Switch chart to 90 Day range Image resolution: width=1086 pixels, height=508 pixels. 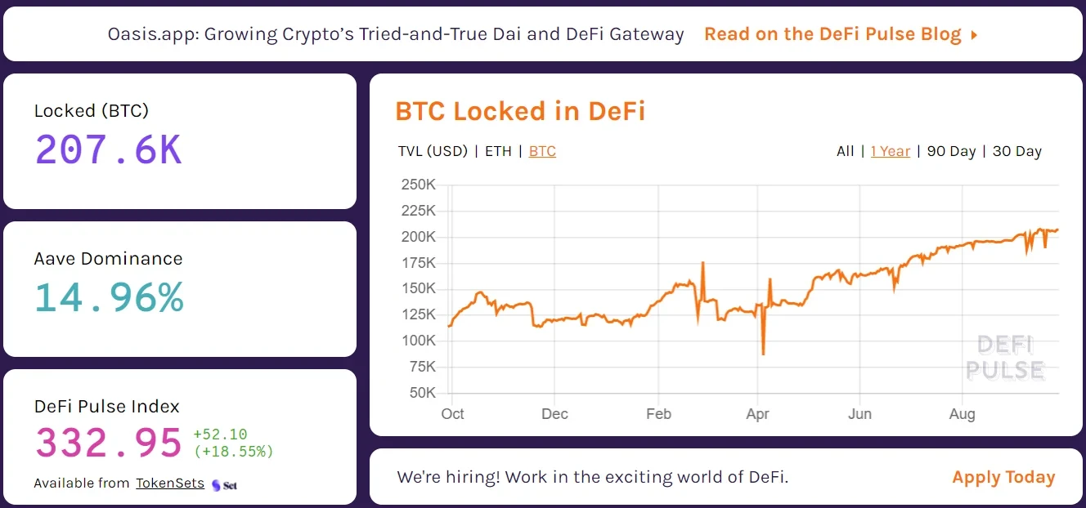tap(951, 151)
